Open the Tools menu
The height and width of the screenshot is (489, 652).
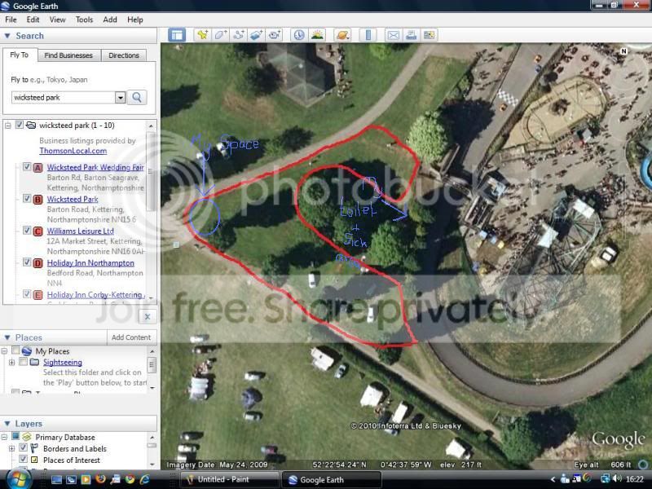pyautogui.click(x=84, y=20)
